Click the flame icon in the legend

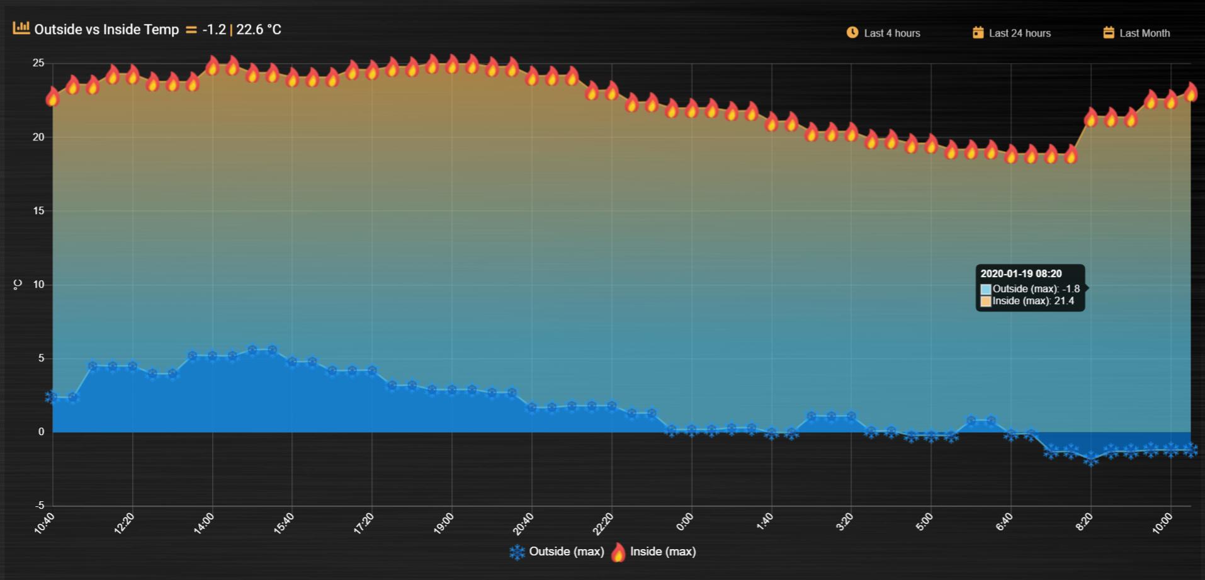pyautogui.click(x=618, y=552)
